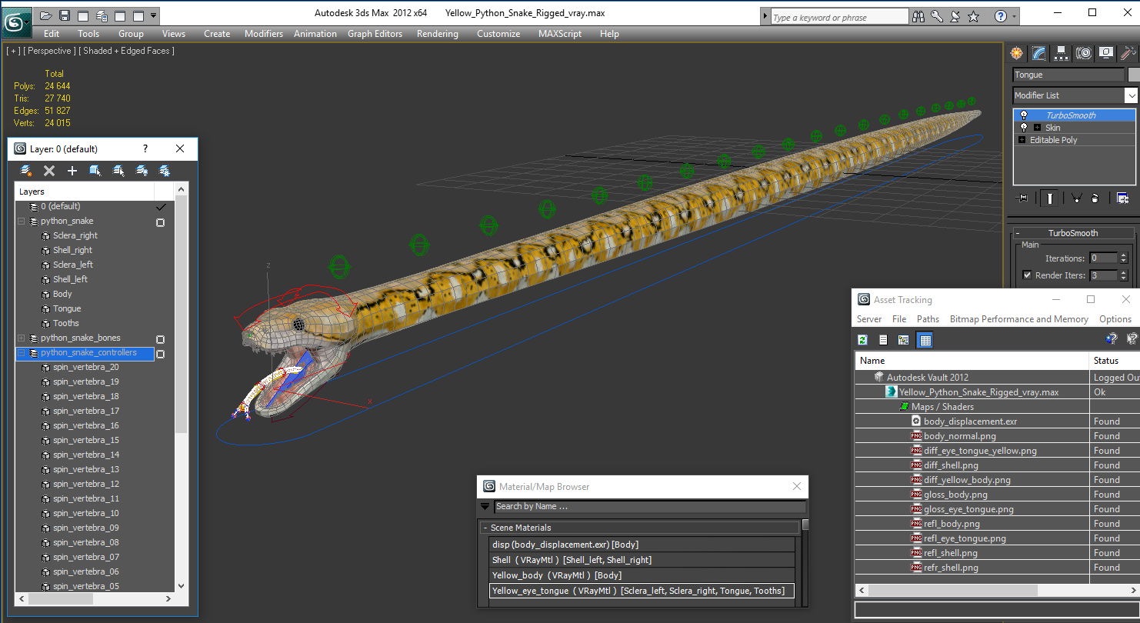Click the Name column header in Asset Tracking
Screen dimensions: 1140x623
click(x=972, y=361)
